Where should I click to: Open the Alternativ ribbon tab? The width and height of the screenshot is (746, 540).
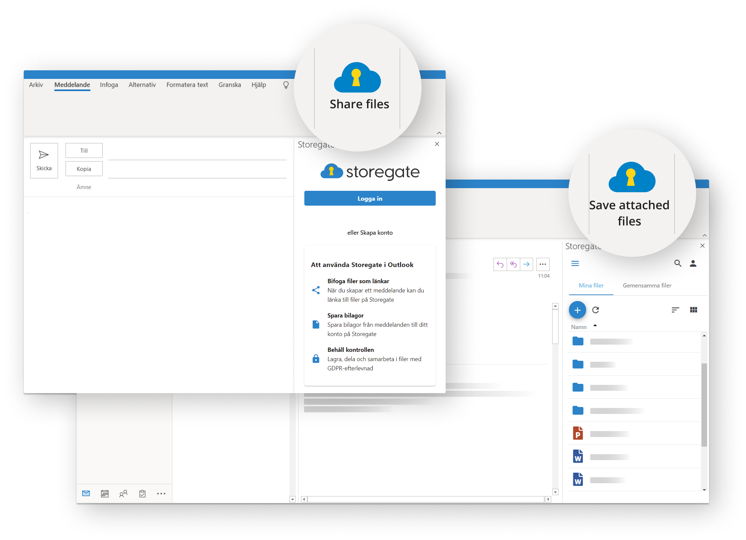pyautogui.click(x=142, y=85)
